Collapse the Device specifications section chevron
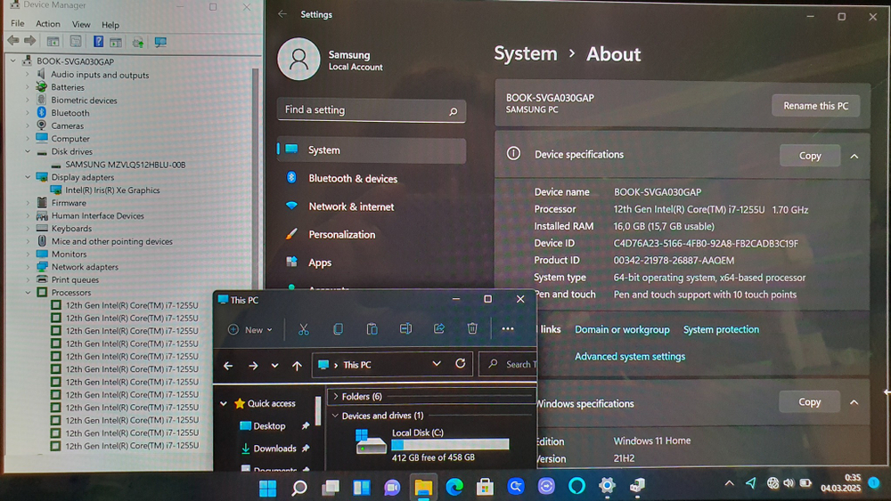Screen dimensions: 891x501 click(x=854, y=156)
